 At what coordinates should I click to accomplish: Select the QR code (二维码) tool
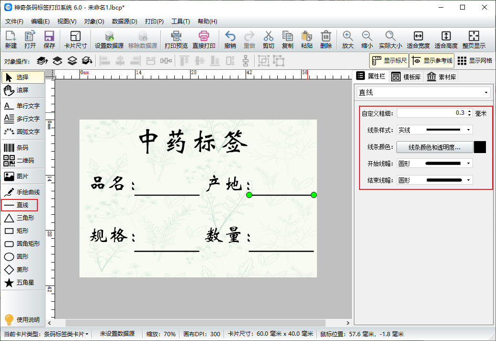click(x=23, y=161)
